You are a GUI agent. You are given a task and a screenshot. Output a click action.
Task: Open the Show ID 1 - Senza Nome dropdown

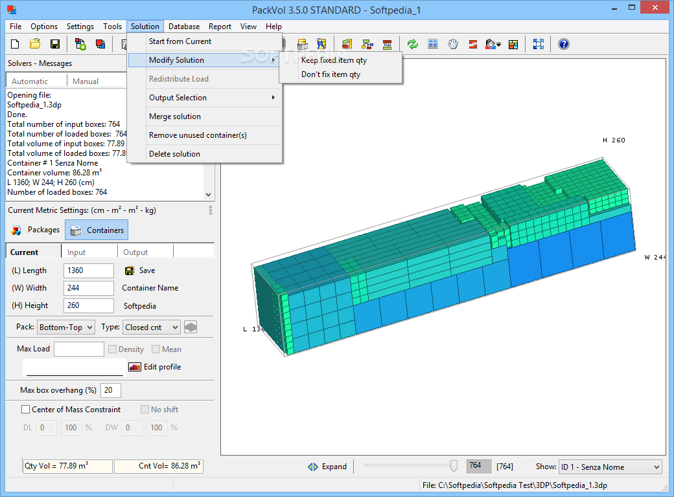click(x=610, y=467)
